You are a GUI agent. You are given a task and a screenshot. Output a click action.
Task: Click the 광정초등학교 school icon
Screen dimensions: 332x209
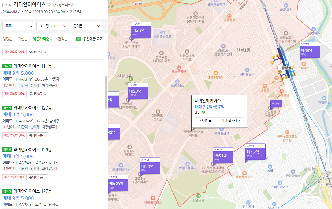[121, 165]
